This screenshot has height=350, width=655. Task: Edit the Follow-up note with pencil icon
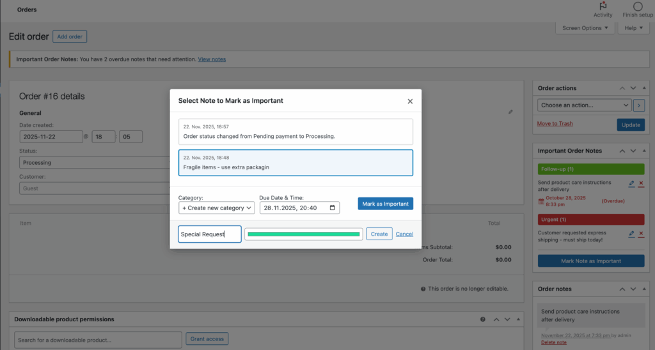(631, 183)
